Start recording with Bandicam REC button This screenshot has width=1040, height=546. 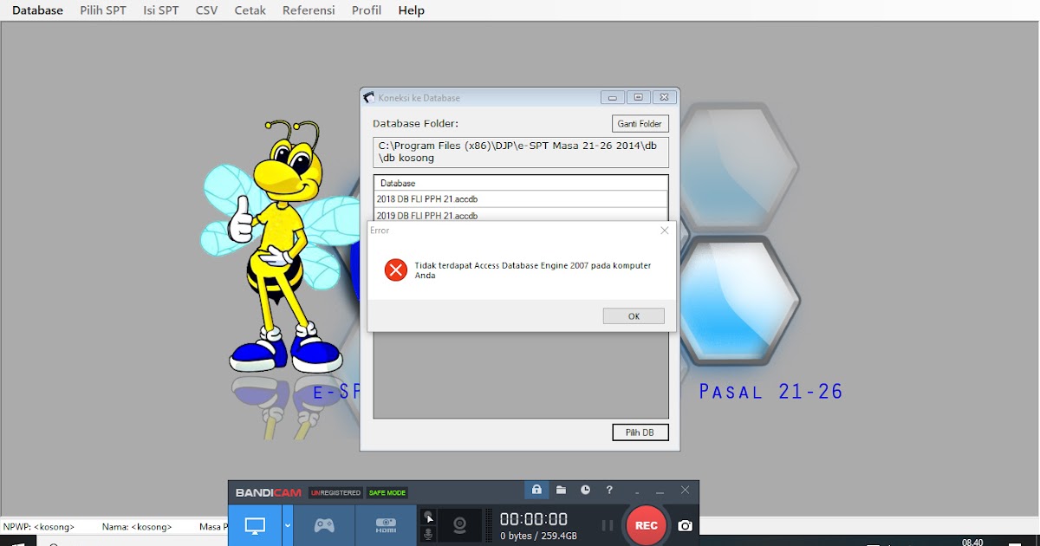(x=646, y=525)
